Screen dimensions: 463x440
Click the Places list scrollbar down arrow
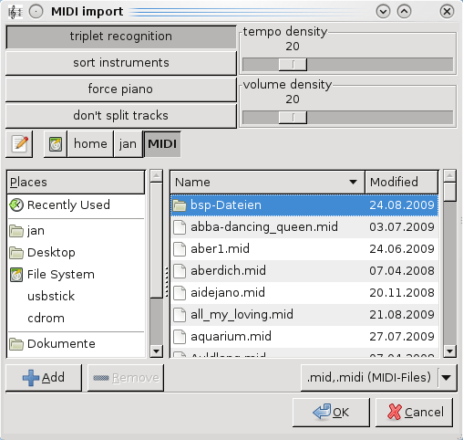pyautogui.click(x=157, y=351)
